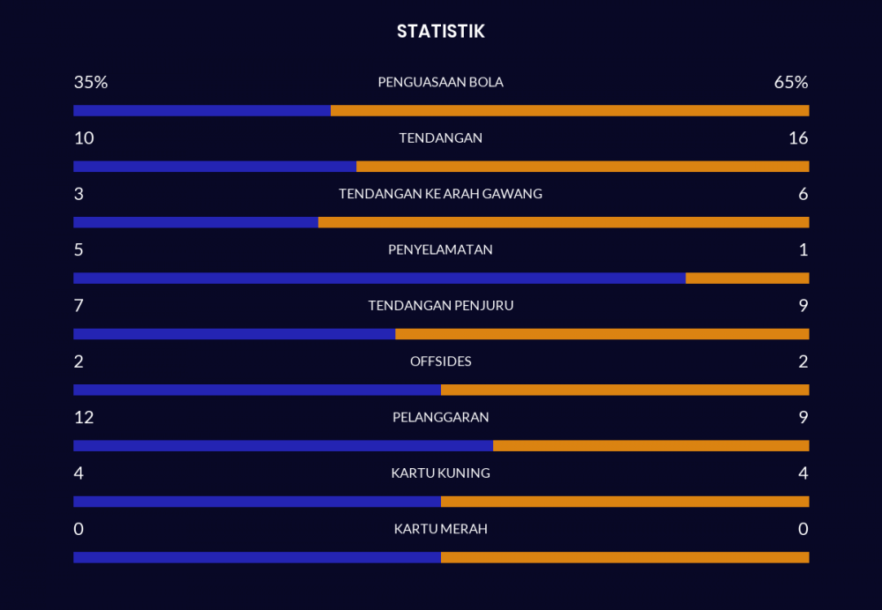The image size is (882, 610).
Task: Select the Tendangan stat label
Action: point(440,138)
